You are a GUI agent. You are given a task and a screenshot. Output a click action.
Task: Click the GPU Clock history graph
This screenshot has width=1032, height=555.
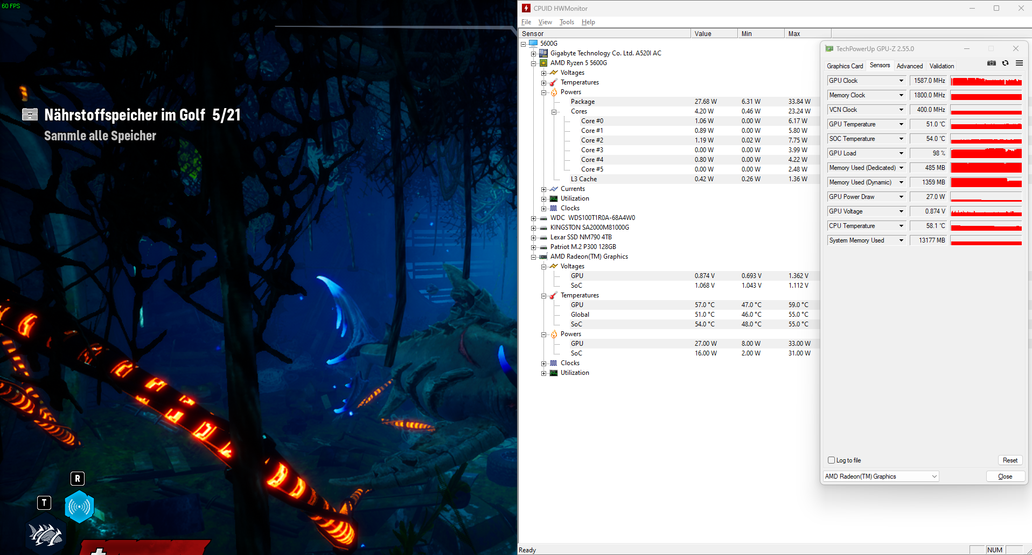[x=986, y=81]
